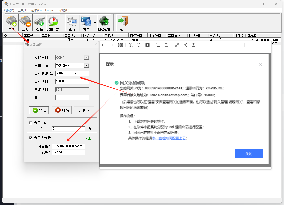
Task: Click the 添加 (Add) toolbar icon
Action: pos(12,23)
